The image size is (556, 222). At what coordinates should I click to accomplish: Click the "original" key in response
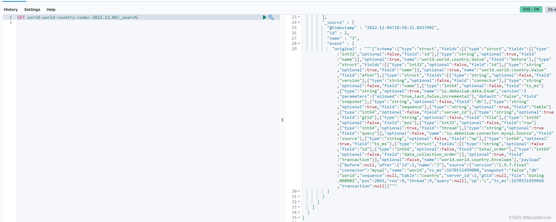tap(344, 49)
